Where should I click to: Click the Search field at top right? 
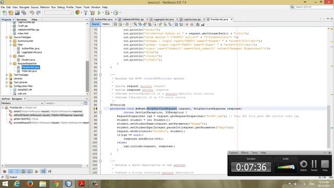point(312,7)
